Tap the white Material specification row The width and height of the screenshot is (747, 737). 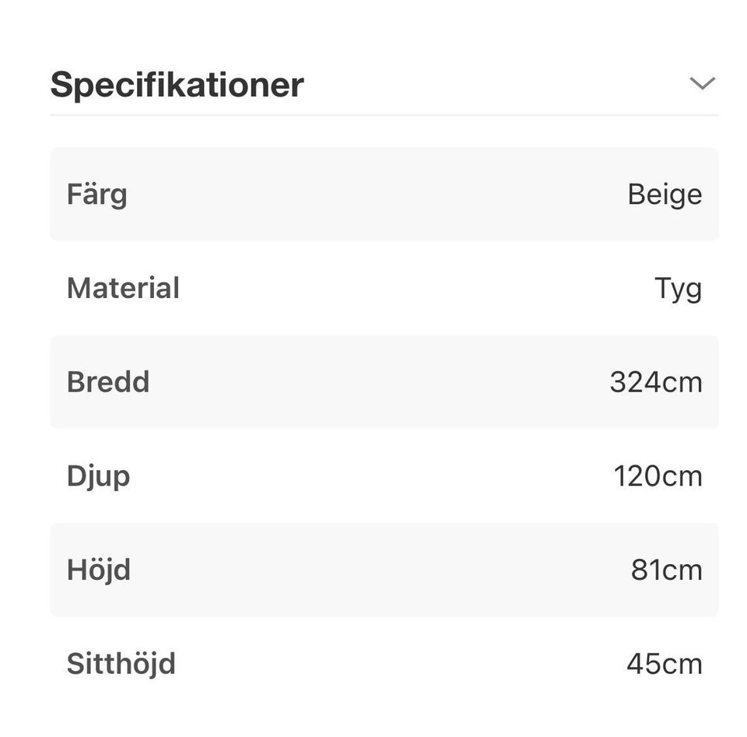tap(384, 289)
